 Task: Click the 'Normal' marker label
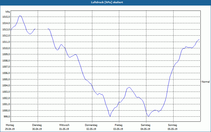point(206,82)
